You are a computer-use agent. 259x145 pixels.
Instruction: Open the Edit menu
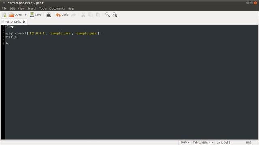(12, 8)
